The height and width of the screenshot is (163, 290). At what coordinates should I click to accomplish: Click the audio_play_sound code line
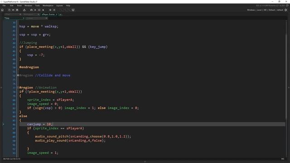70,140
